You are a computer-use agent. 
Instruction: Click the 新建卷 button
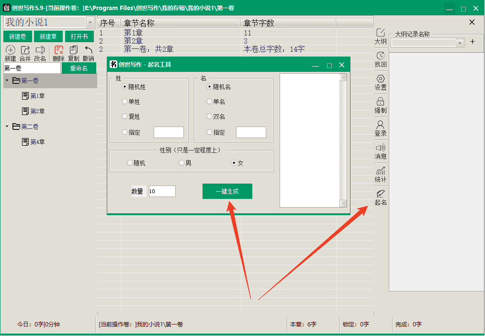(x=17, y=37)
